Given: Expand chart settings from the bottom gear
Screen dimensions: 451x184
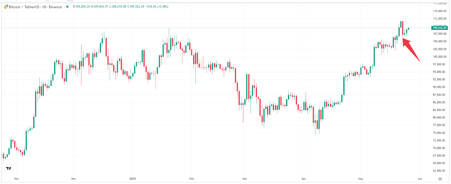Looking at the screenshot, I should (x=440, y=179).
